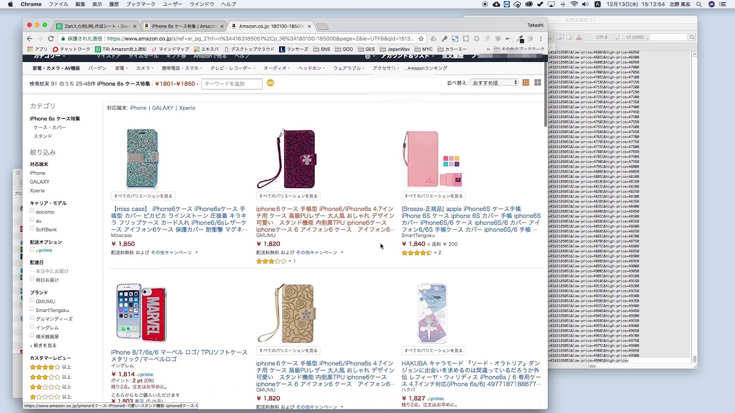Expand the 携帯電話・スマホ dropdown

coord(182,68)
